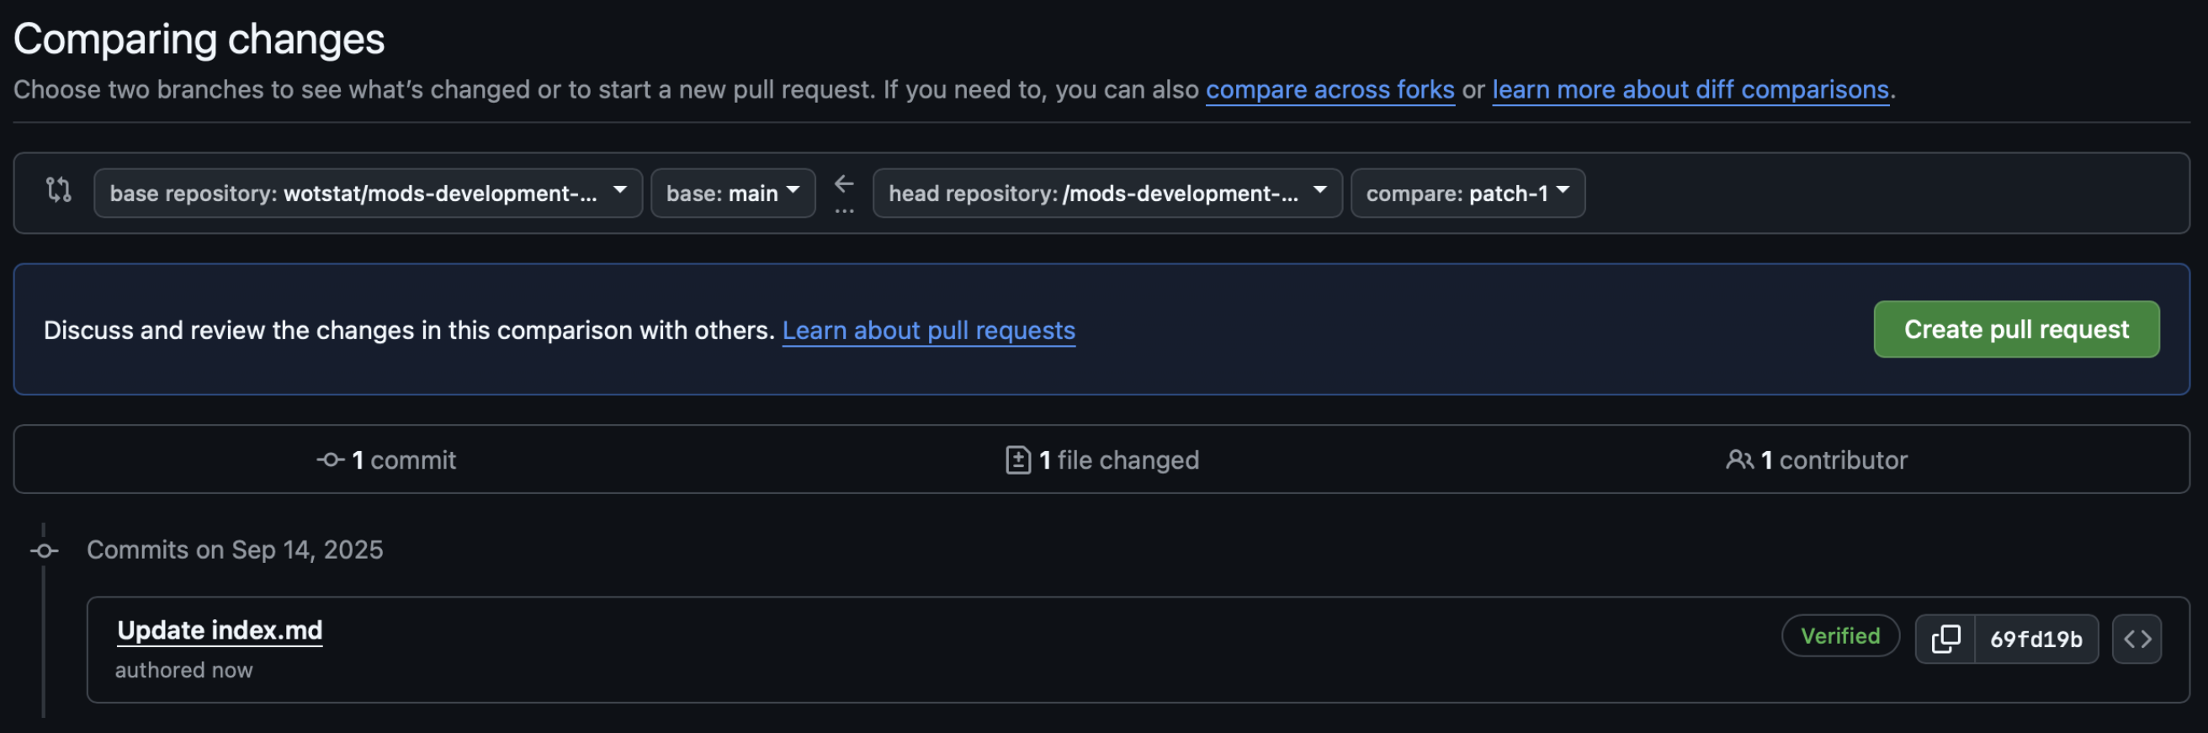Copy full SHA for commit 69fd19b
Viewport: 2208px width, 733px height.
[x=1945, y=639]
